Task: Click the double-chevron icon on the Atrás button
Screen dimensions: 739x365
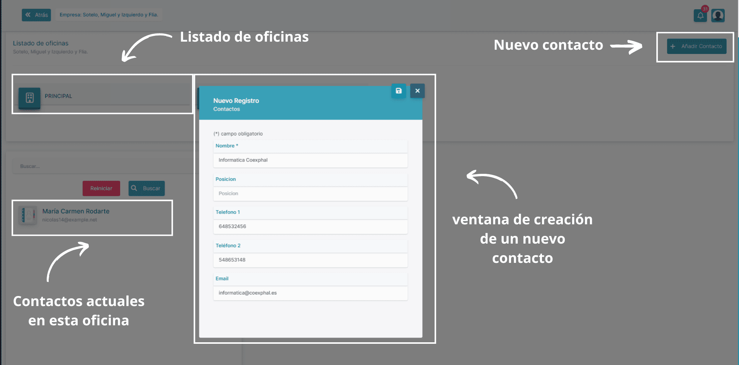Action: point(27,15)
